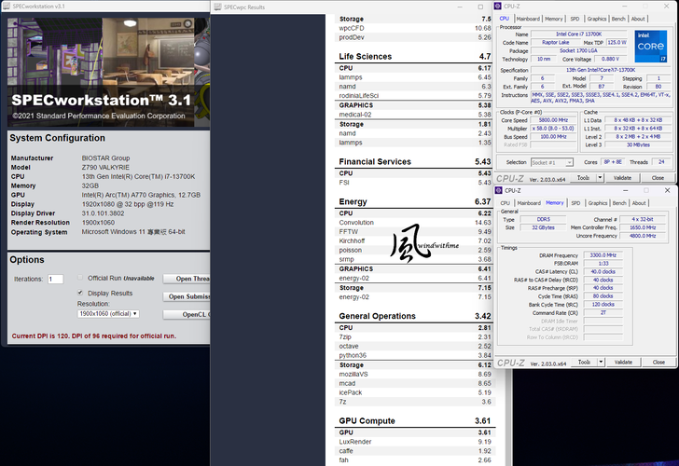Open the Graphics tab in the memory timings window
The image size is (679, 466).
click(x=596, y=202)
